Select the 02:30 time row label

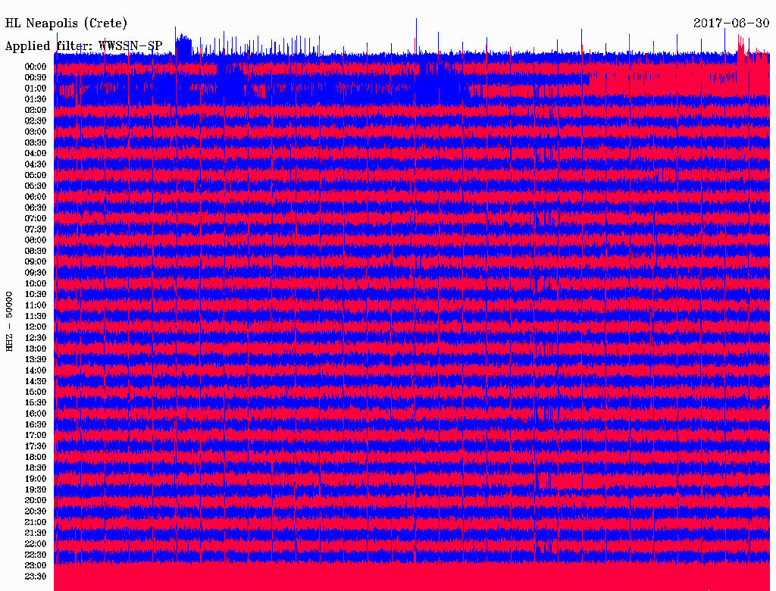tap(36, 120)
